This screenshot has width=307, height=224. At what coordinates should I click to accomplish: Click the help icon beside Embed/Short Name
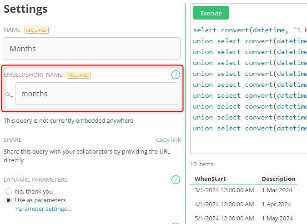176,75
